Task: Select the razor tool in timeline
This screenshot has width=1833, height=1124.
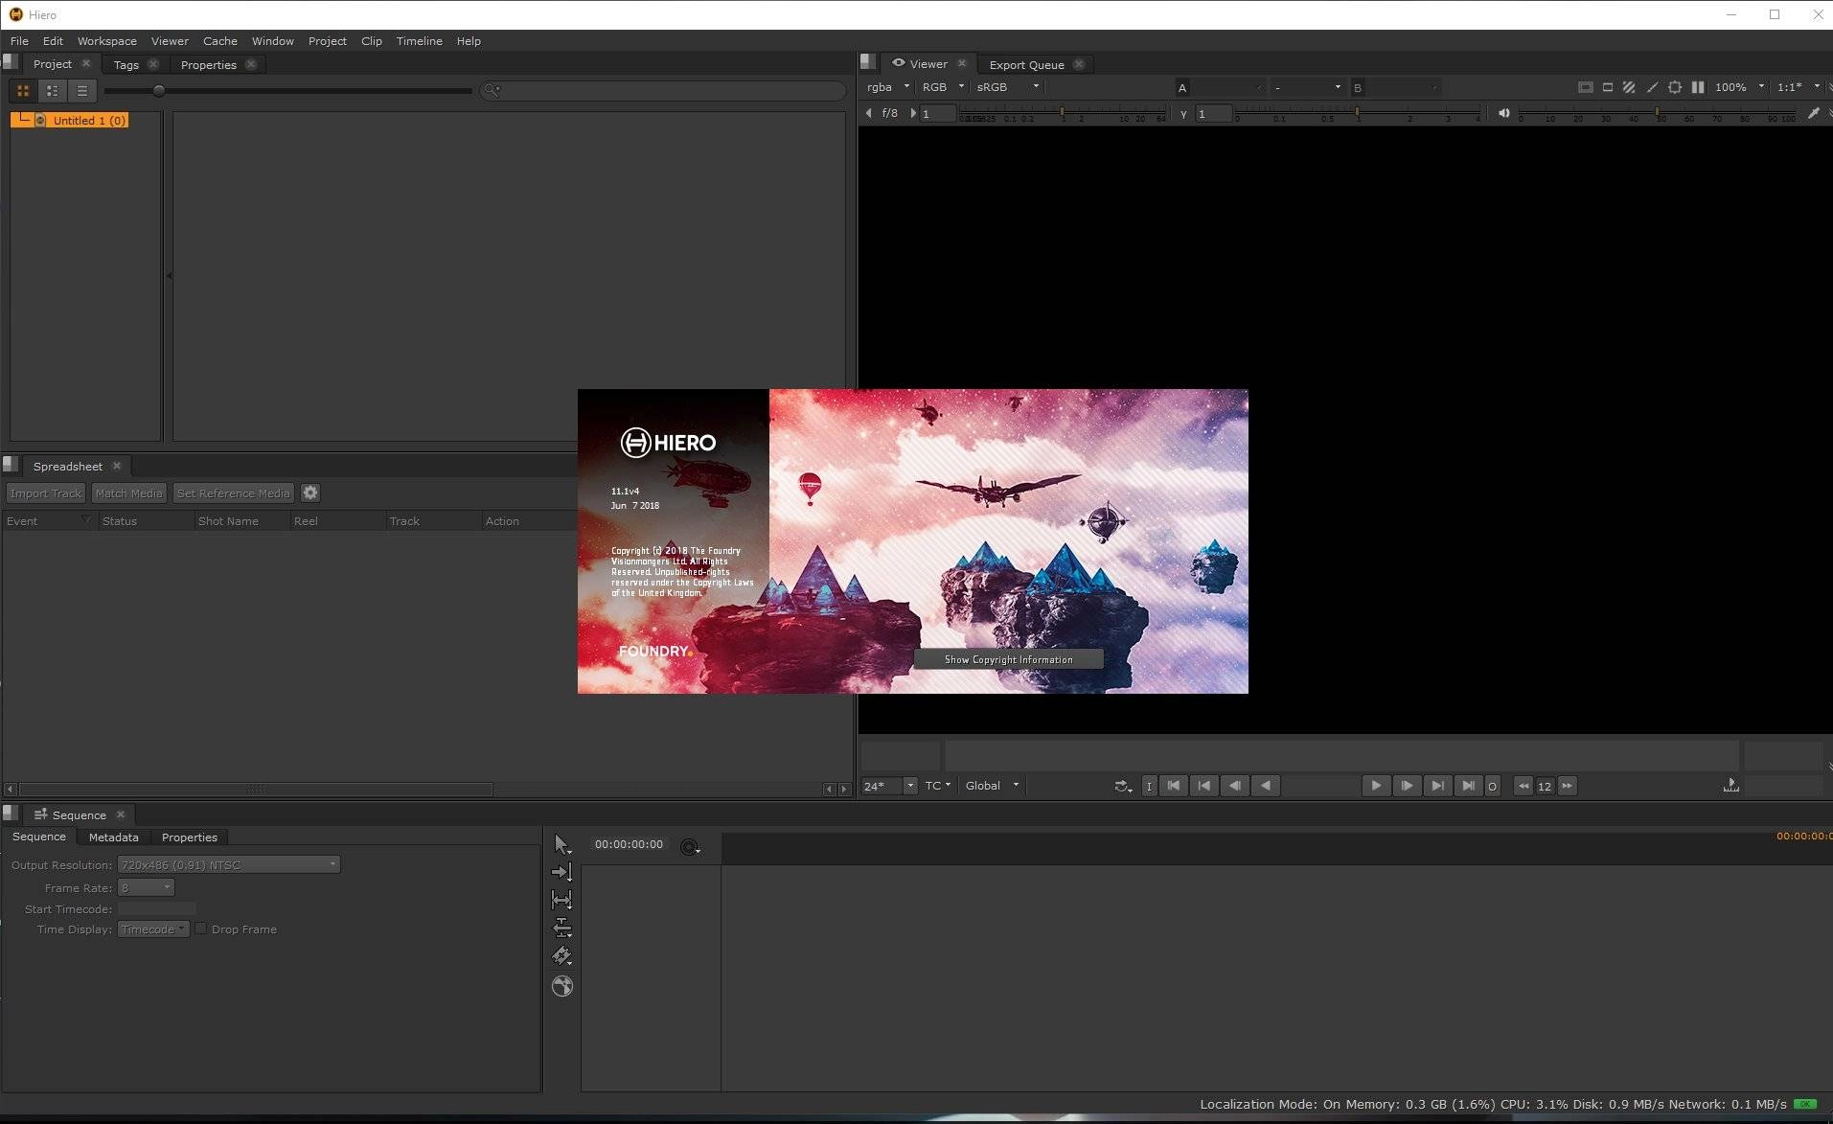Action: (561, 955)
